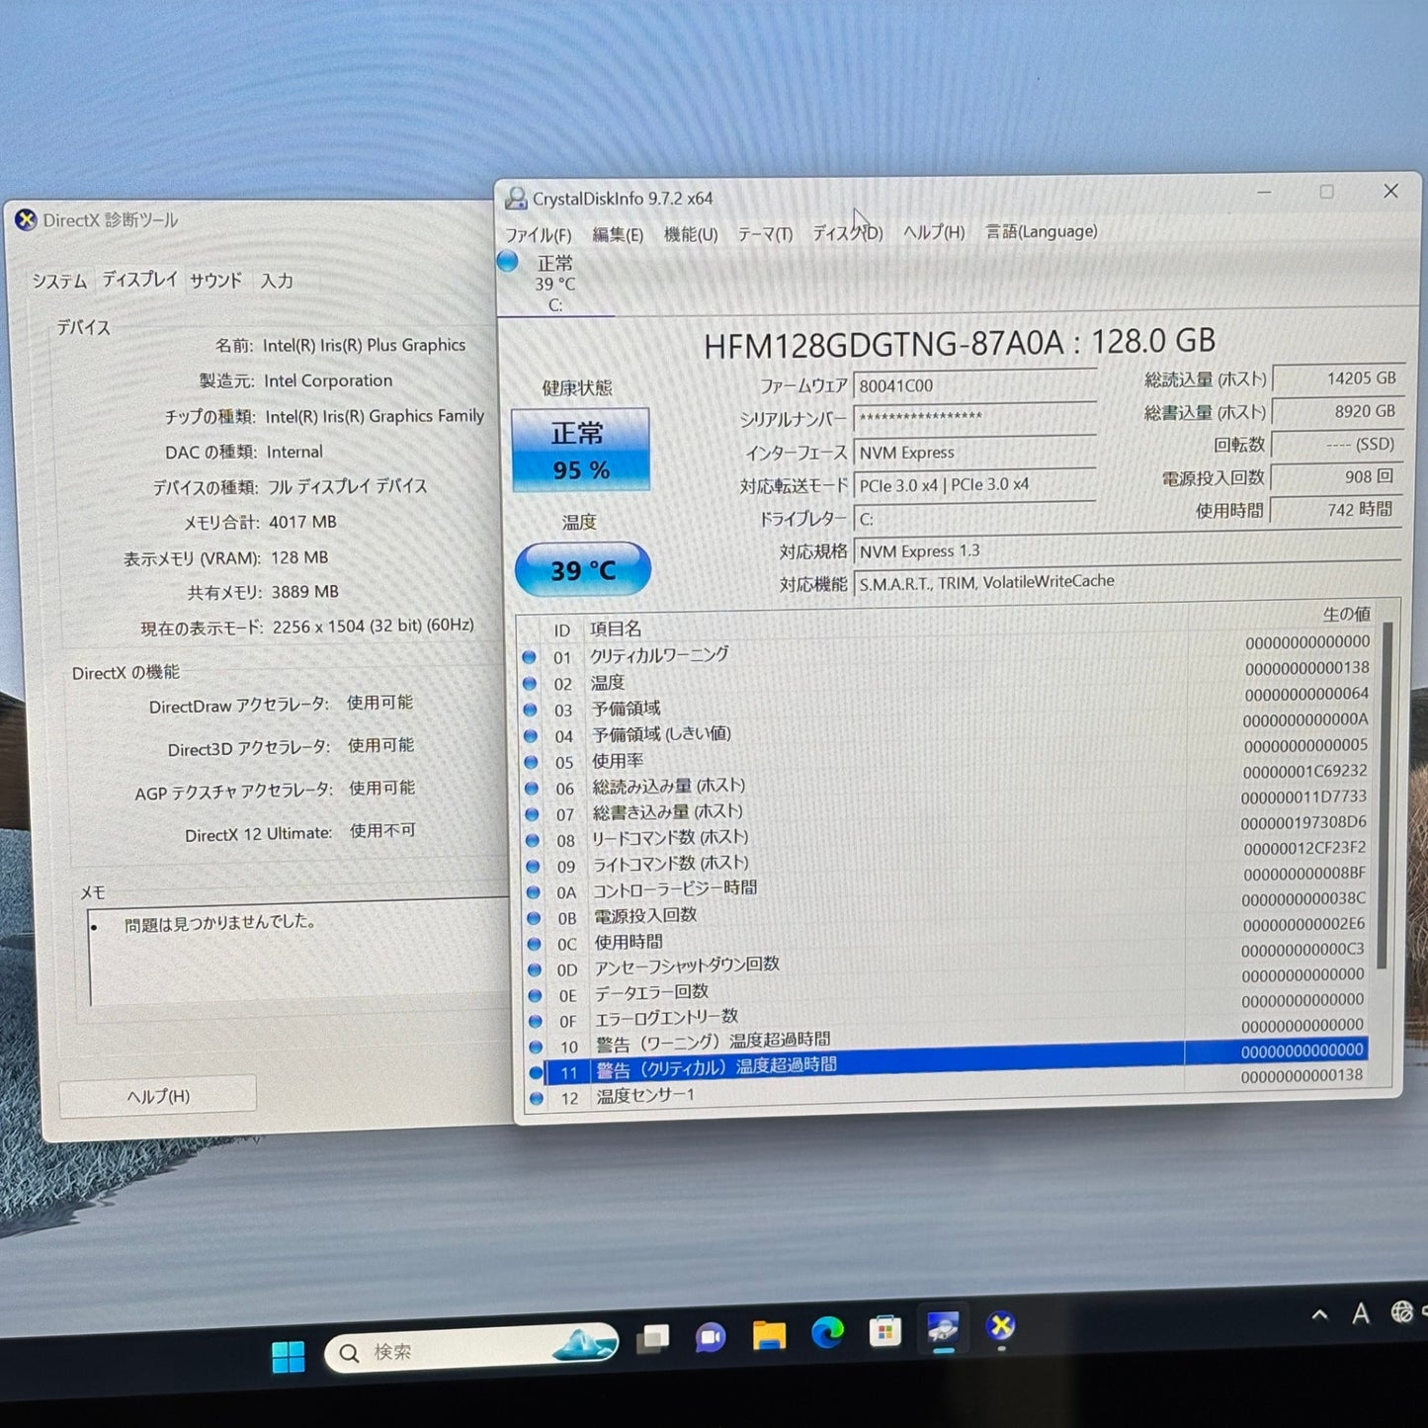Click the CrystalDiskInfo taskbar icon
Viewport: 1428px width, 1428px height.
[x=943, y=1328]
